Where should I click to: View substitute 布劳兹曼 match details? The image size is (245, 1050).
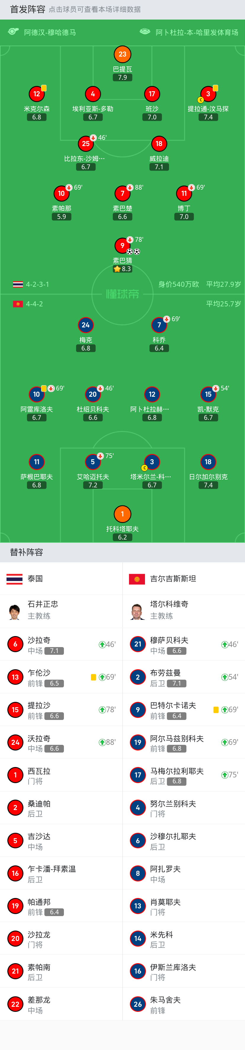pyautogui.click(x=184, y=677)
